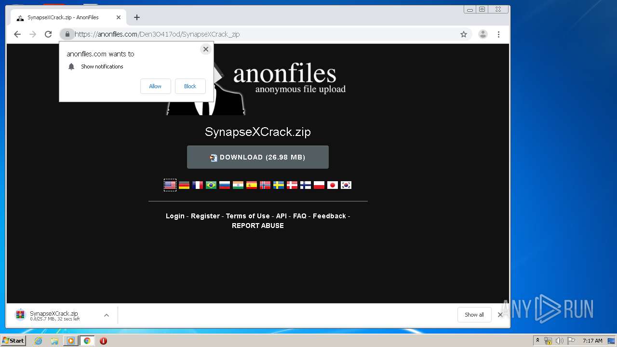Open a new browser tab
Viewport: 617px width, 347px height.
[x=137, y=17]
